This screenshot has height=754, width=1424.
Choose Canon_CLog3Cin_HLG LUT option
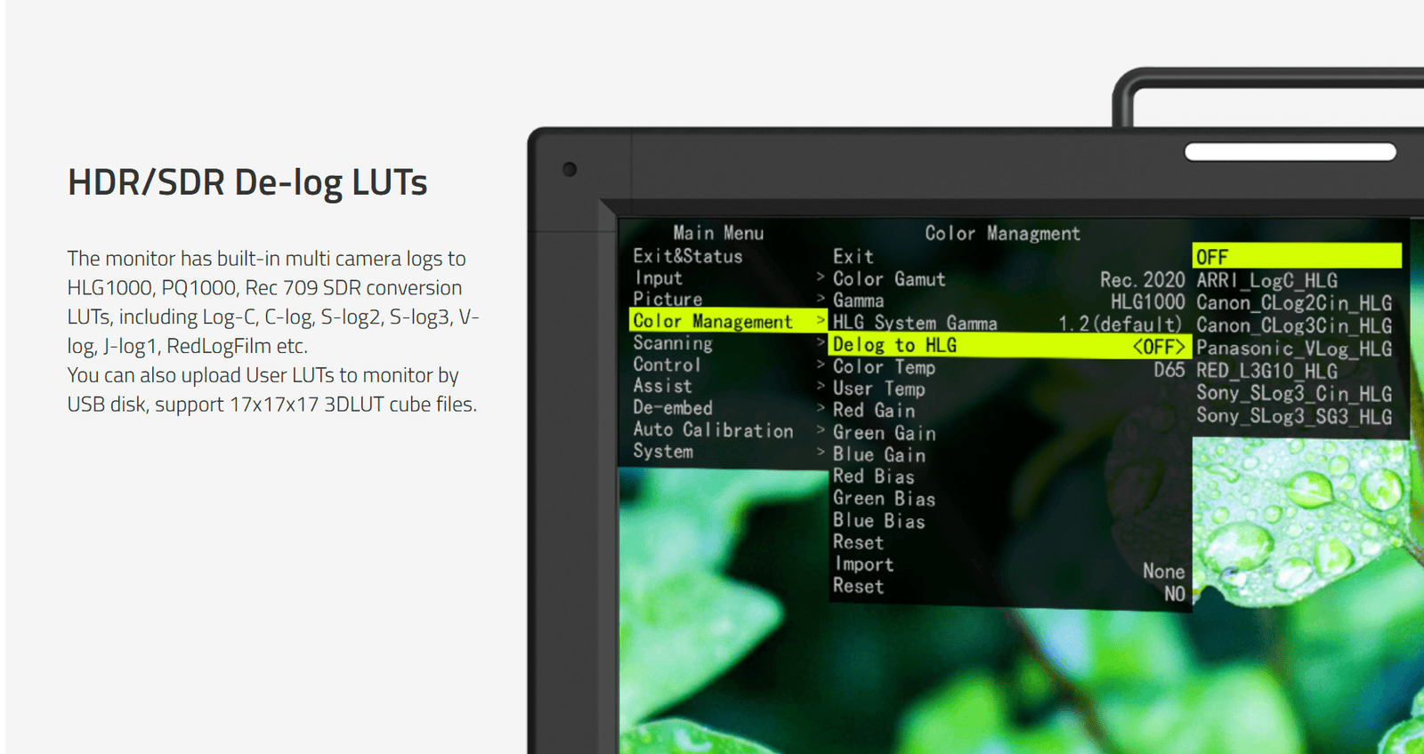click(1294, 325)
